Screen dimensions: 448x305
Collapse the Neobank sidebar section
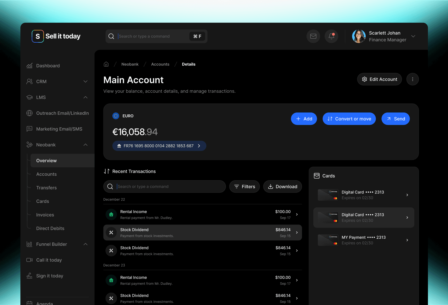85,145
